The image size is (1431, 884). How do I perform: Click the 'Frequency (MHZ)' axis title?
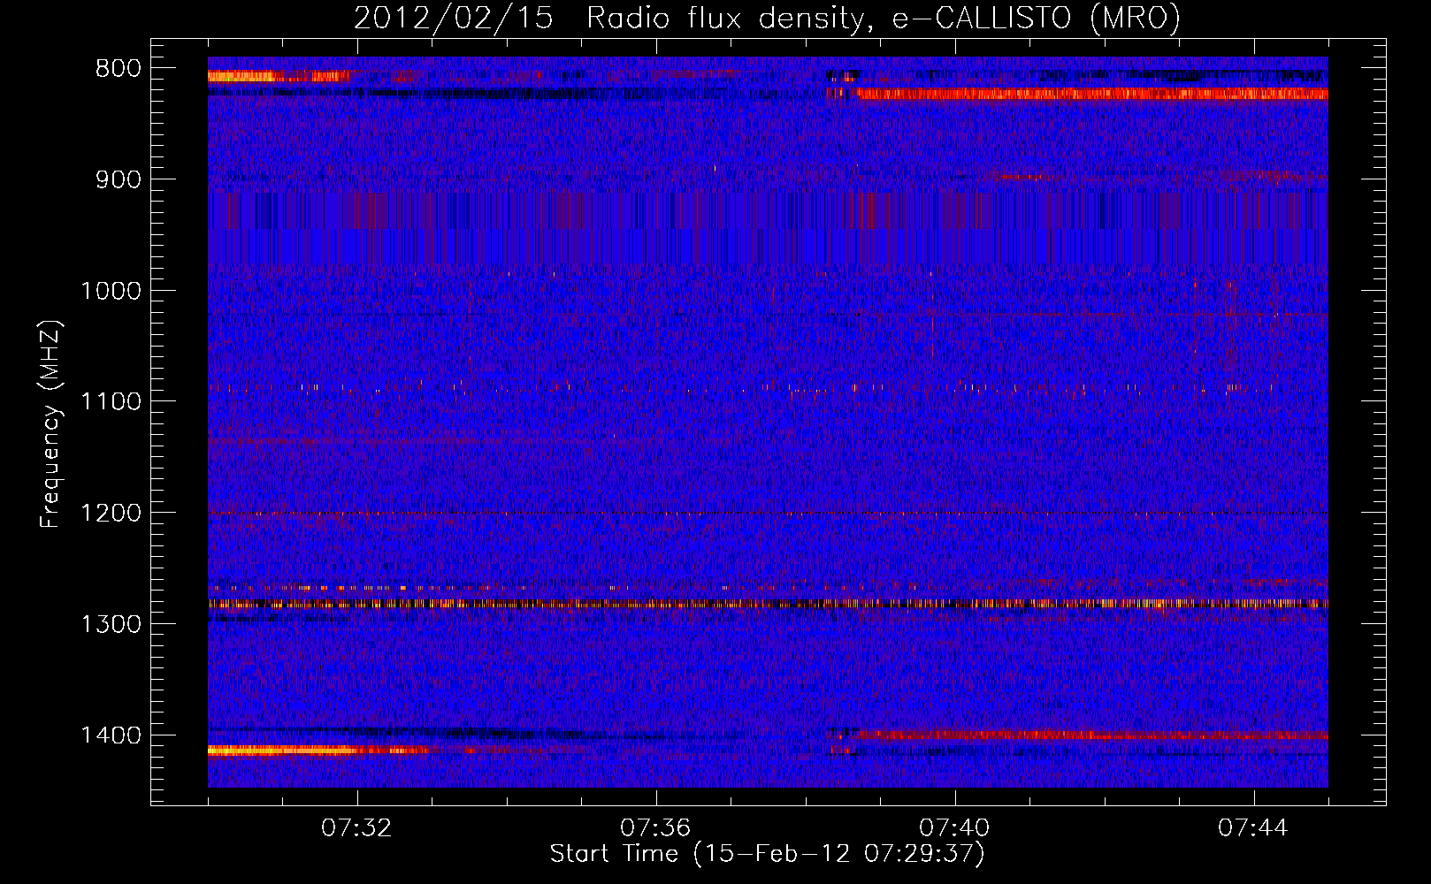(51, 423)
